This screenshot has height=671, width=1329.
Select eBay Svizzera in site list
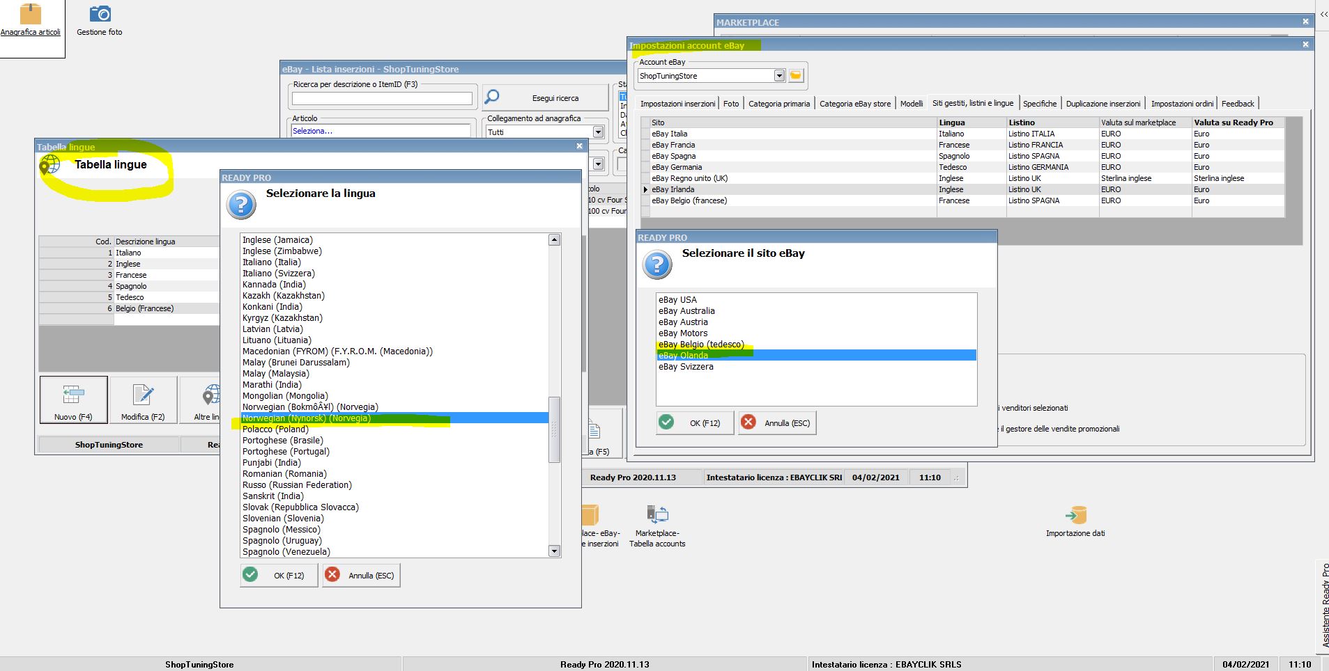816,367
